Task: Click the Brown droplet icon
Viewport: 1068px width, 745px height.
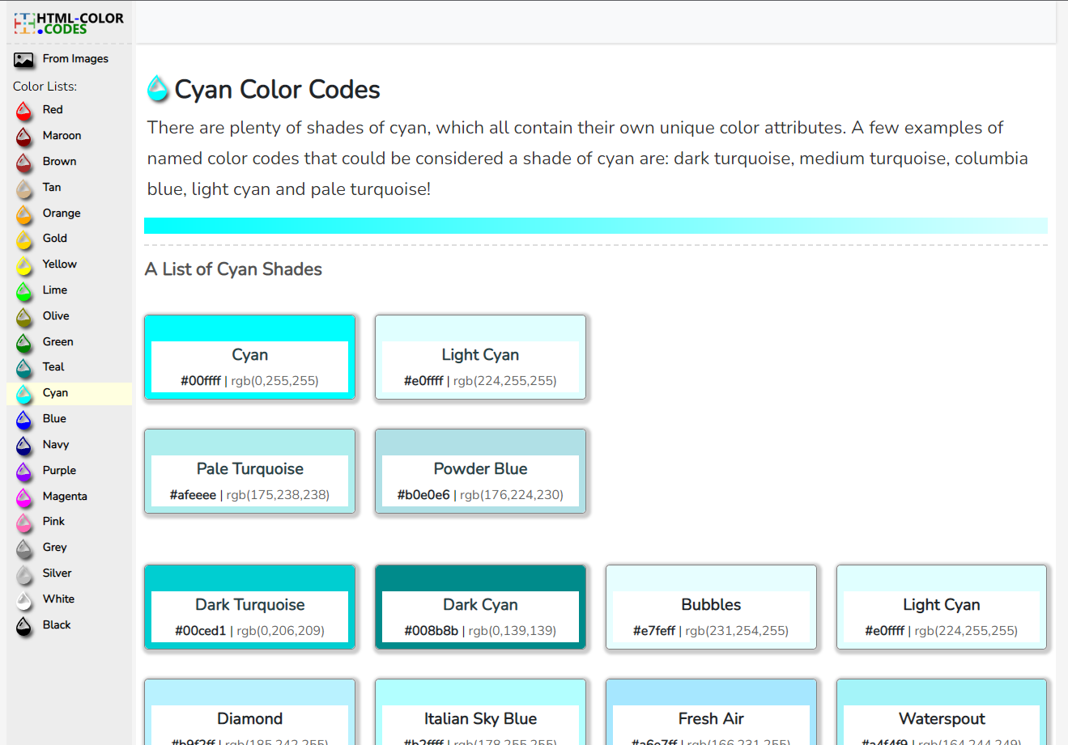Action: point(24,163)
